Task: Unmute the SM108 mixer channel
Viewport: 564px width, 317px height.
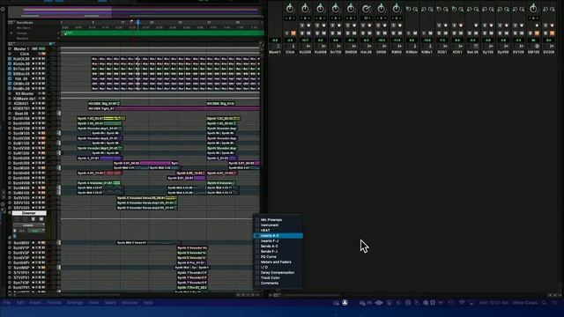Action: coord(537,33)
